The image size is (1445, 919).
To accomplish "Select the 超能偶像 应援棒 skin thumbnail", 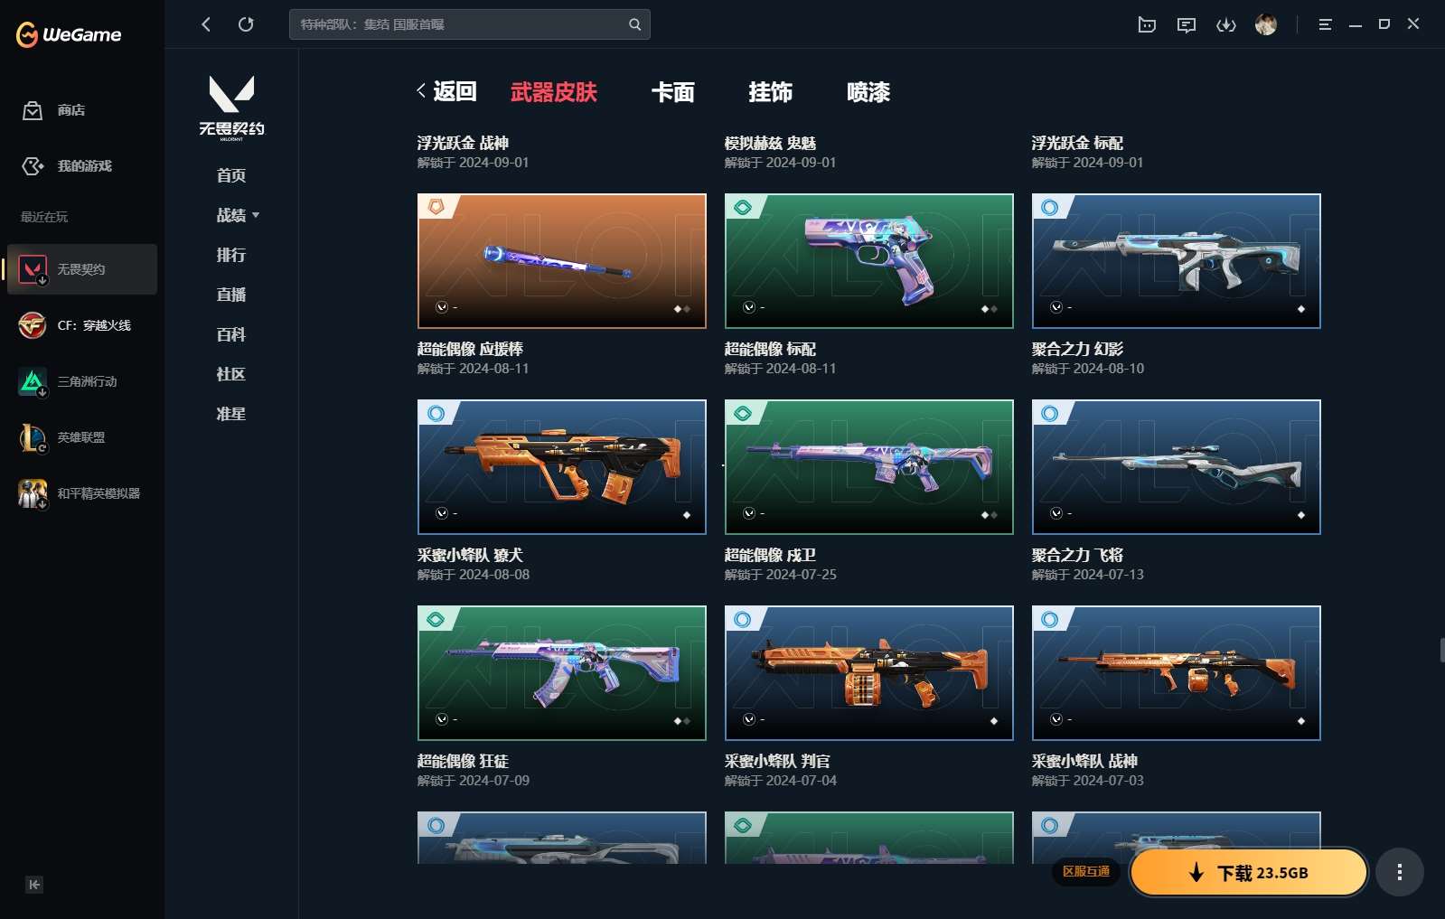I will (561, 260).
